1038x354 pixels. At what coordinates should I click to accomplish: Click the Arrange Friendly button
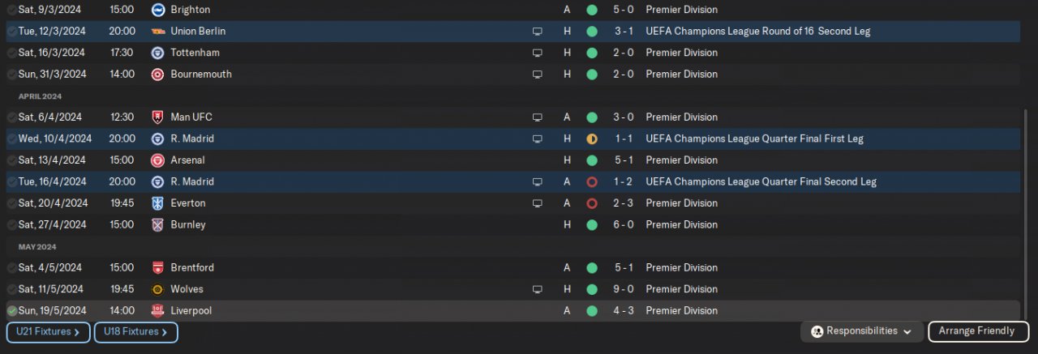tap(976, 331)
